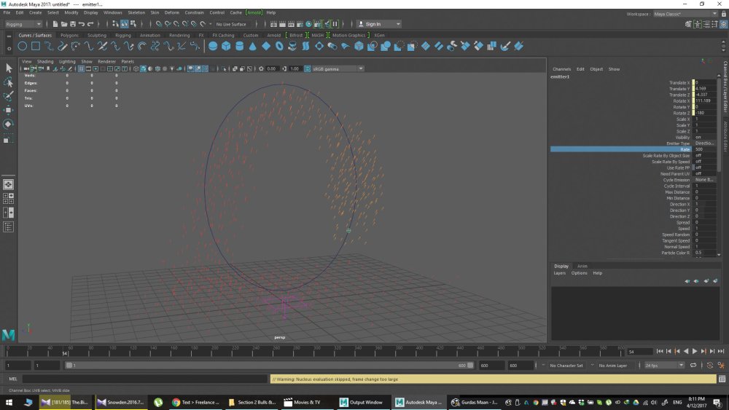Viewport: 729px width, 410px height.
Task: Toggle the auto keyframe button
Action: point(710,366)
